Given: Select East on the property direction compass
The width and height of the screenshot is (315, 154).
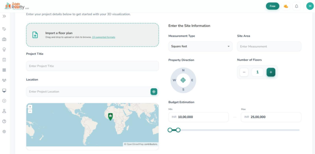Looking at the screenshot, I should tap(192, 80).
